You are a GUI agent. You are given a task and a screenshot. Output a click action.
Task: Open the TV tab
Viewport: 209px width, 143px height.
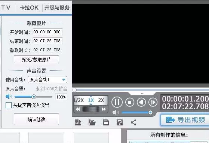click(x=6, y=7)
